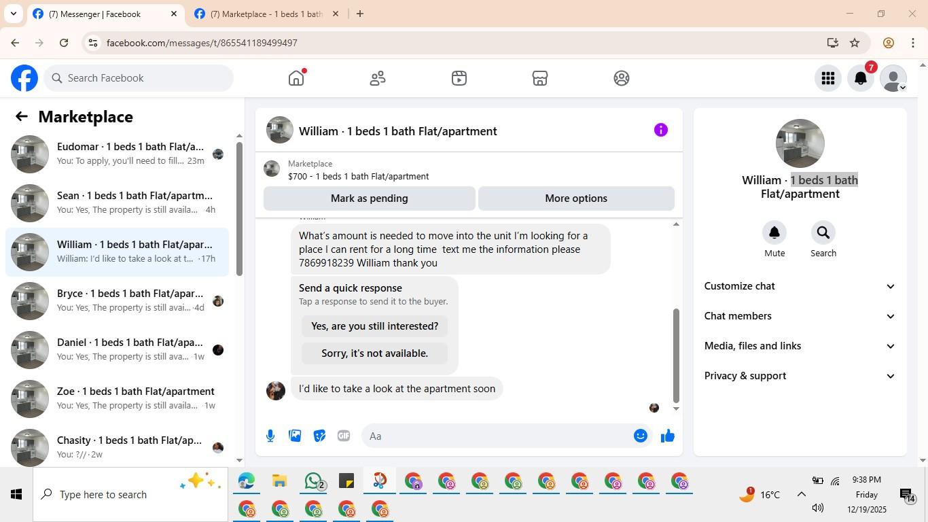Open the Chrome profile icon in toolbar
This screenshot has width=928, height=522.
(889, 43)
